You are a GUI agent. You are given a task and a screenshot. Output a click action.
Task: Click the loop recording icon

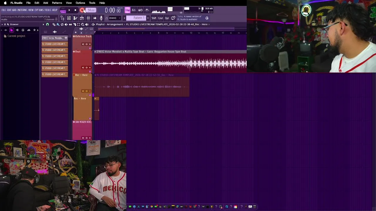click(140, 10)
